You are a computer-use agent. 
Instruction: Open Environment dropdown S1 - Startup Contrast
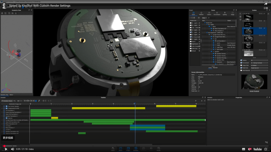point(259,63)
